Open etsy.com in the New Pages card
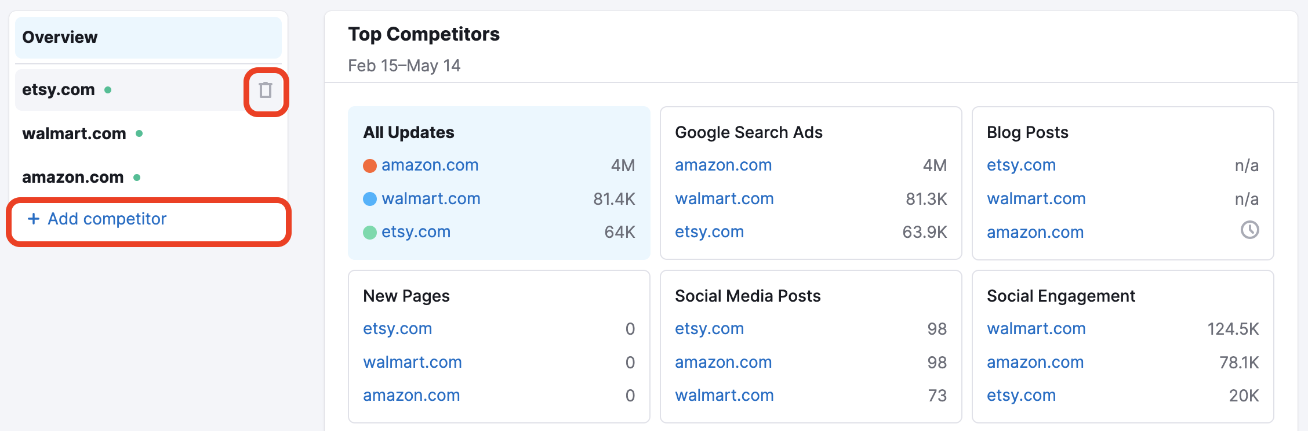This screenshot has width=1308, height=431. (397, 328)
